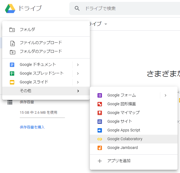180x173 pixels.
Task: Click the search magnifier icon
Action: coord(77,8)
